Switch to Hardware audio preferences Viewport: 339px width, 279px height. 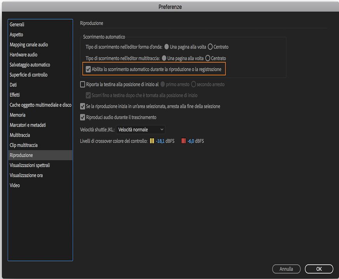(24, 55)
